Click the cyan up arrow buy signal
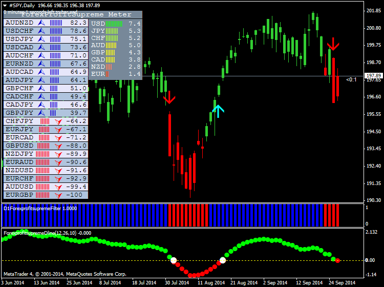The height and width of the screenshot is (287, 384). [218, 110]
